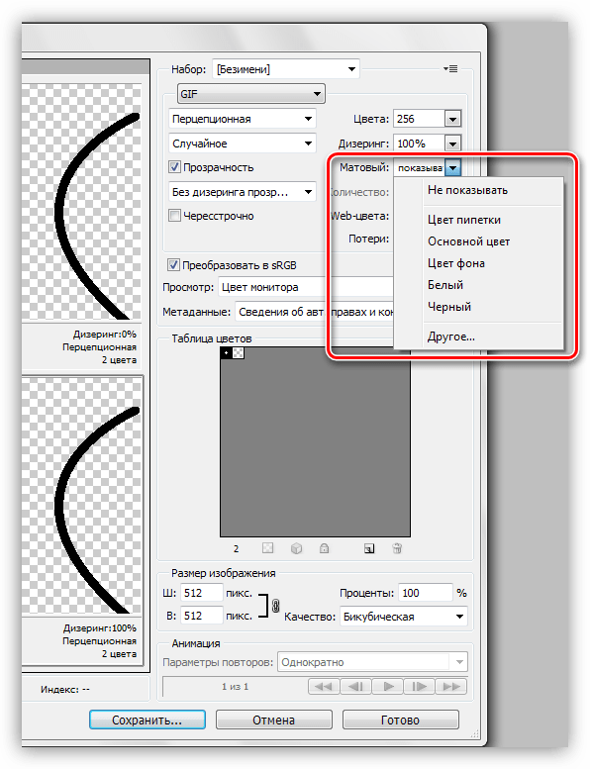
Task: Click the '1 из 1' frame counter
Action: [x=235, y=687]
